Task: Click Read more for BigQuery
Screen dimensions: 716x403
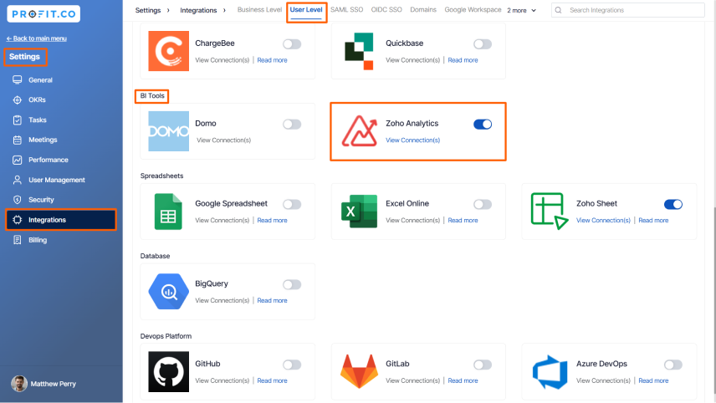Action: pos(272,300)
